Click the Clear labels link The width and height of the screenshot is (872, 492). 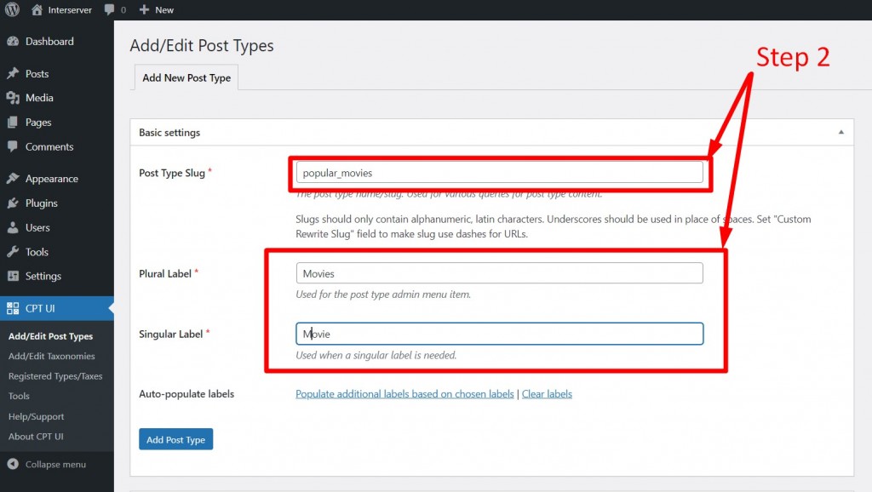pos(547,393)
